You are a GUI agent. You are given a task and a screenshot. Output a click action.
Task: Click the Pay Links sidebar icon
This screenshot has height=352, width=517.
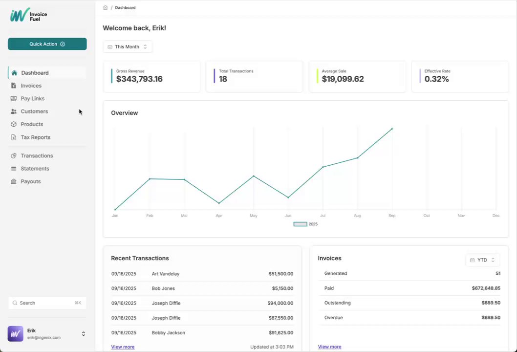[14, 99]
